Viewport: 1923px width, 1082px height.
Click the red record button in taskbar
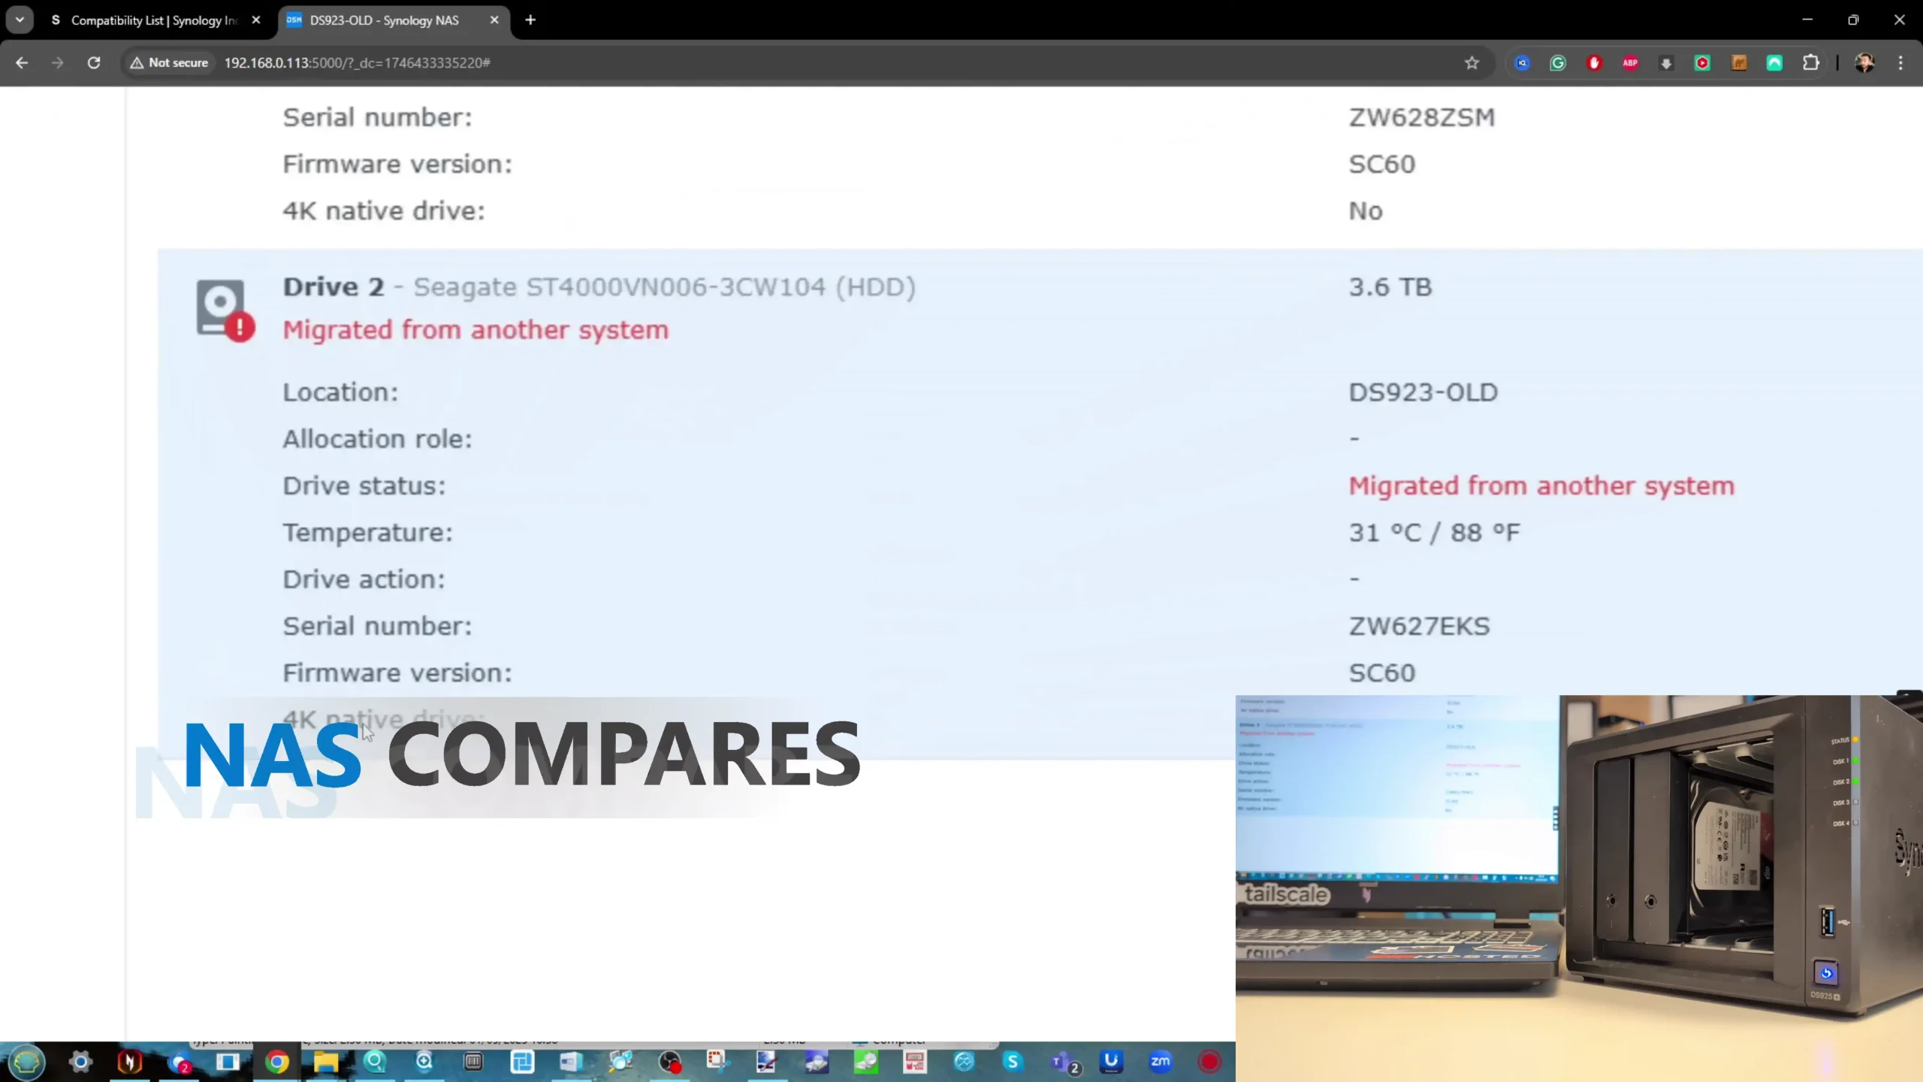(1209, 1062)
